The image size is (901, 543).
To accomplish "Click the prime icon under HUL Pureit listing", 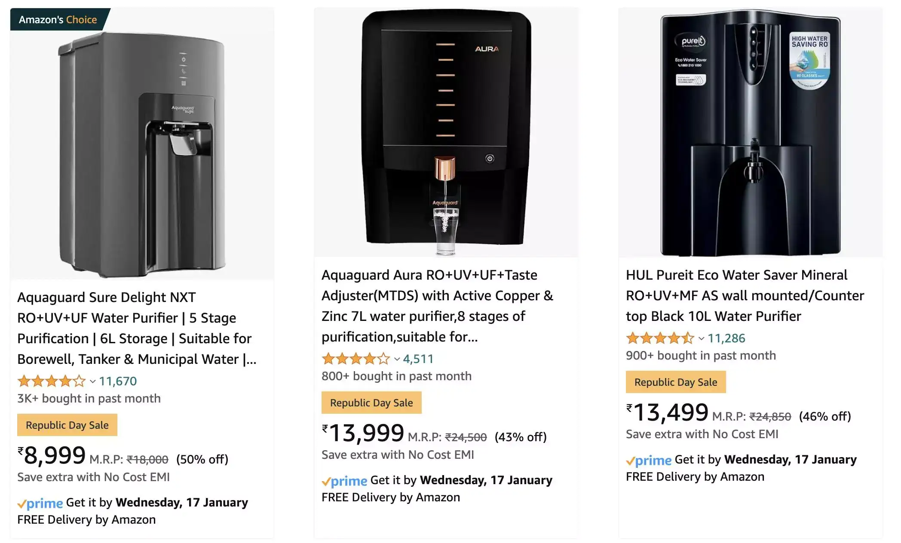I will coord(650,460).
